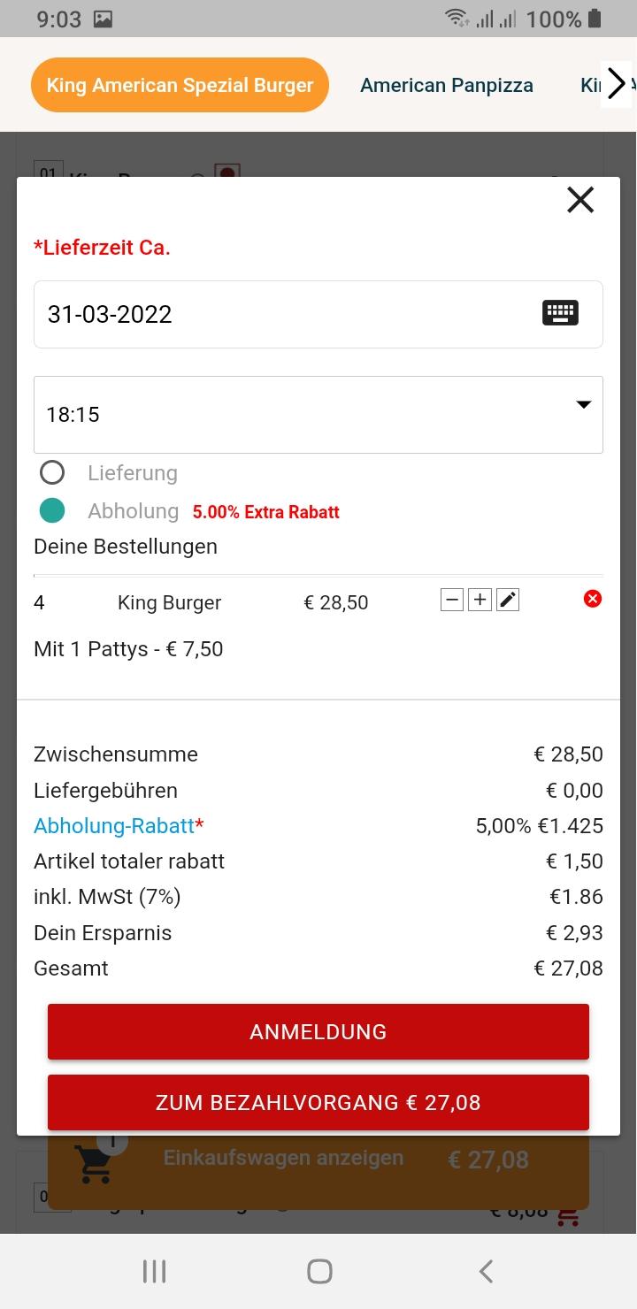Show more categories with right chevron
Screen dimensions: 637x1309
(617, 85)
